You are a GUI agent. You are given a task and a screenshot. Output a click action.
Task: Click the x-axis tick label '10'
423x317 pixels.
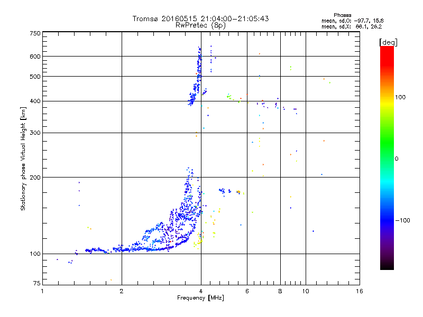(306, 291)
